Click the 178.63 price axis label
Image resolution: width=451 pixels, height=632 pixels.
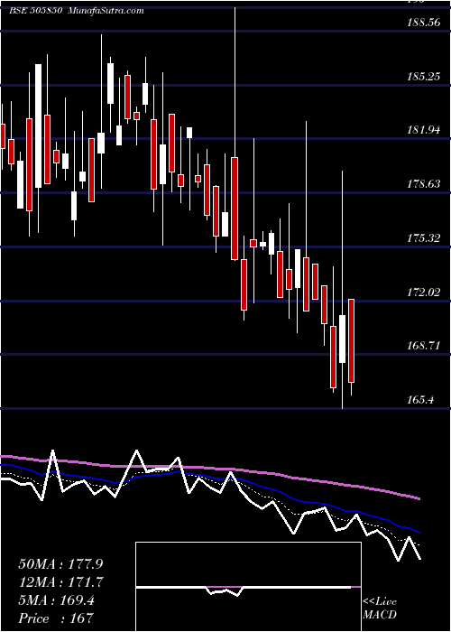point(423,184)
